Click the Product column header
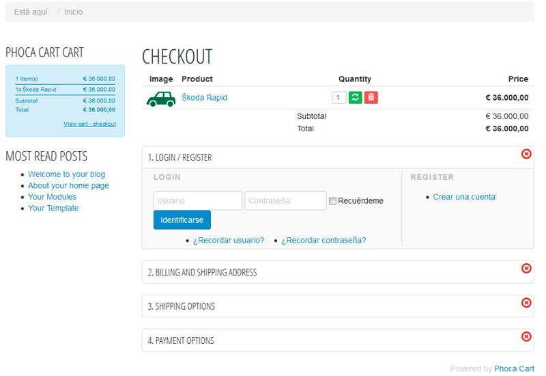546x376 pixels. coord(197,79)
